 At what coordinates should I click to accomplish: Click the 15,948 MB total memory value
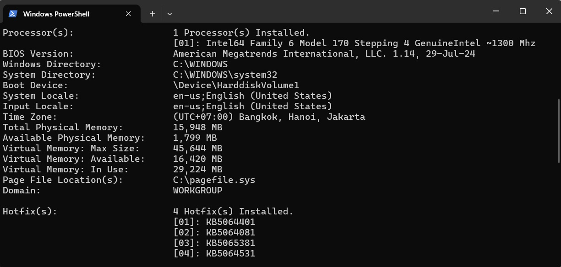click(197, 128)
